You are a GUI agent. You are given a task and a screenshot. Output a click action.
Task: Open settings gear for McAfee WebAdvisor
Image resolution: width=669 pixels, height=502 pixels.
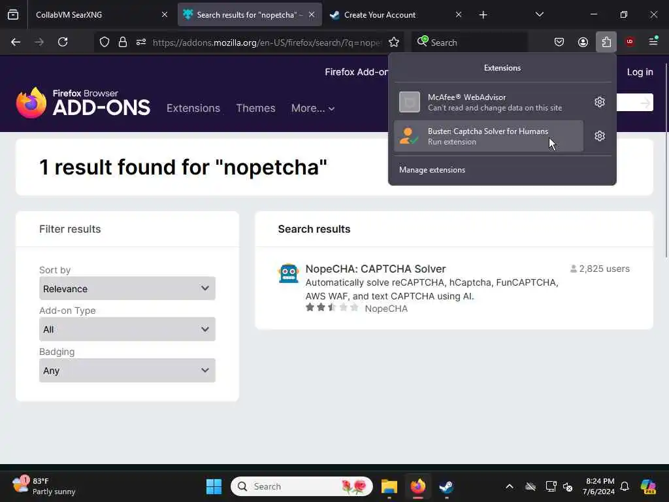click(600, 102)
